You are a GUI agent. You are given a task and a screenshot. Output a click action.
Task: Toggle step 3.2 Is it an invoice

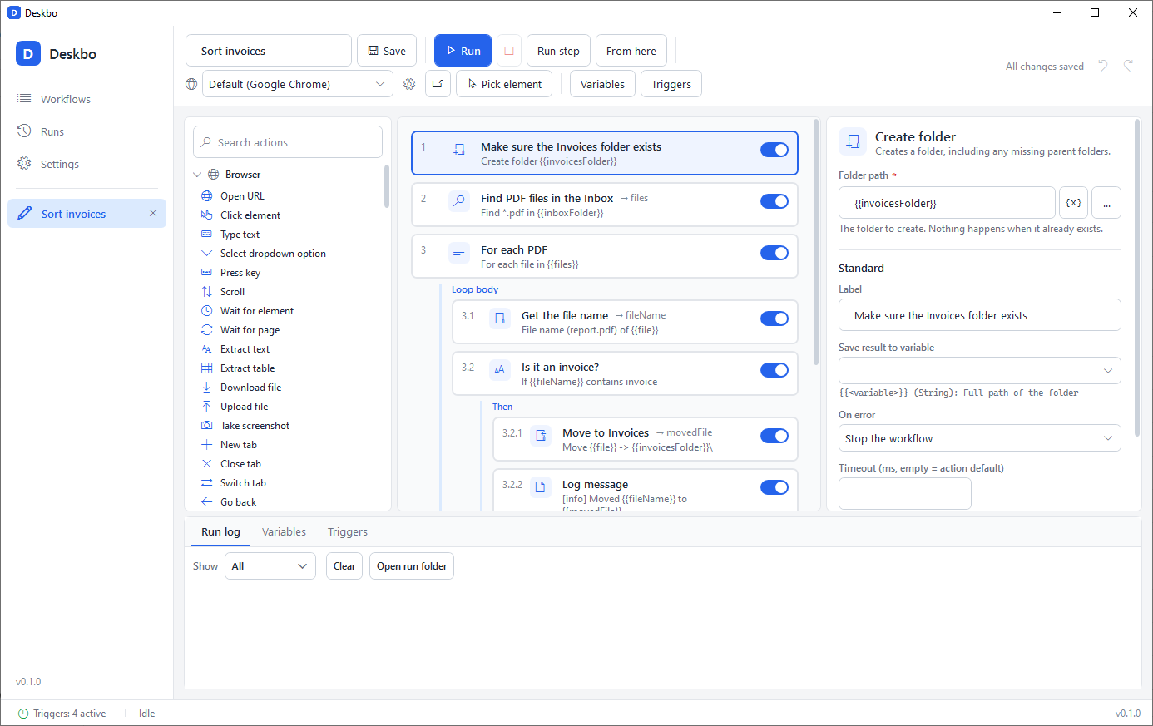[774, 370]
